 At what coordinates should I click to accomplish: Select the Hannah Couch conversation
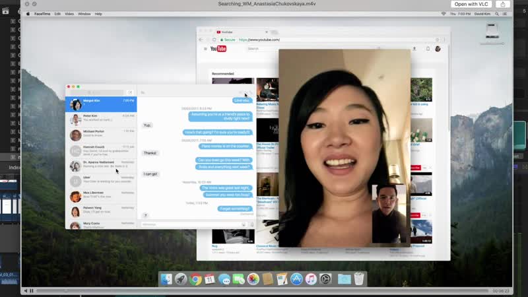pos(101,150)
